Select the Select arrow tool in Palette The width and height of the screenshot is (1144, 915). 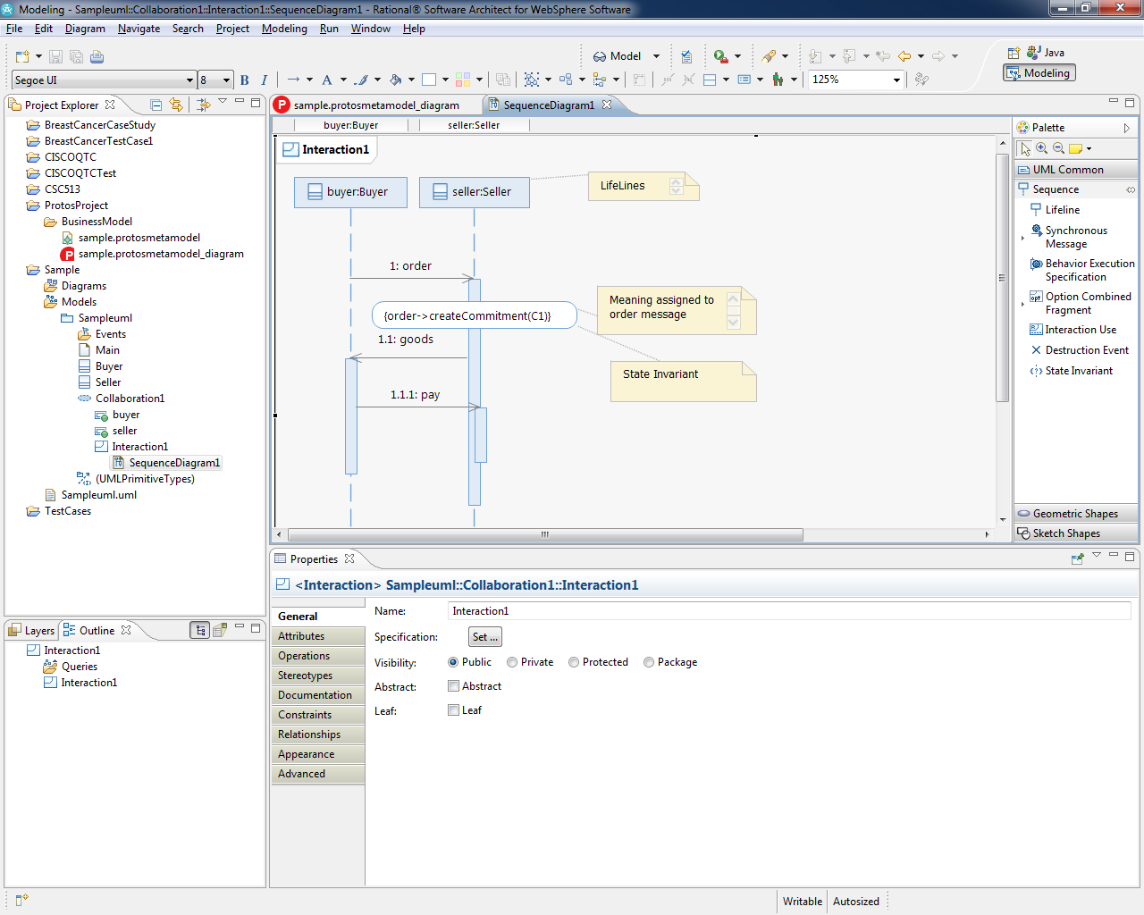pyautogui.click(x=1025, y=148)
